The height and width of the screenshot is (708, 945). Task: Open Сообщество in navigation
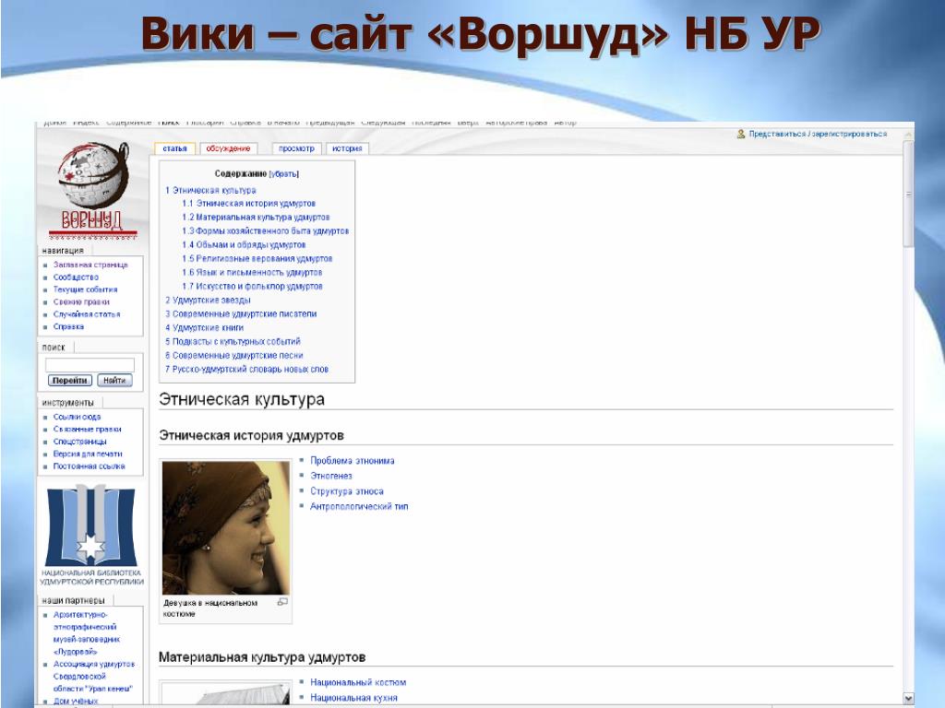click(x=76, y=277)
